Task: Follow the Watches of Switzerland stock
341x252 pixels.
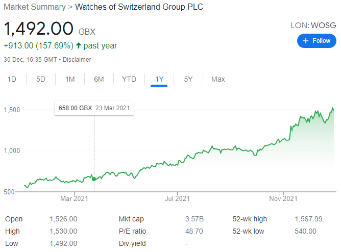Action: click(x=317, y=41)
